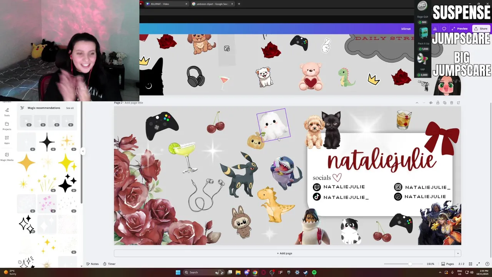Open File Explorer from taskbar
The width and height of the screenshot is (492, 277).
click(x=238, y=272)
